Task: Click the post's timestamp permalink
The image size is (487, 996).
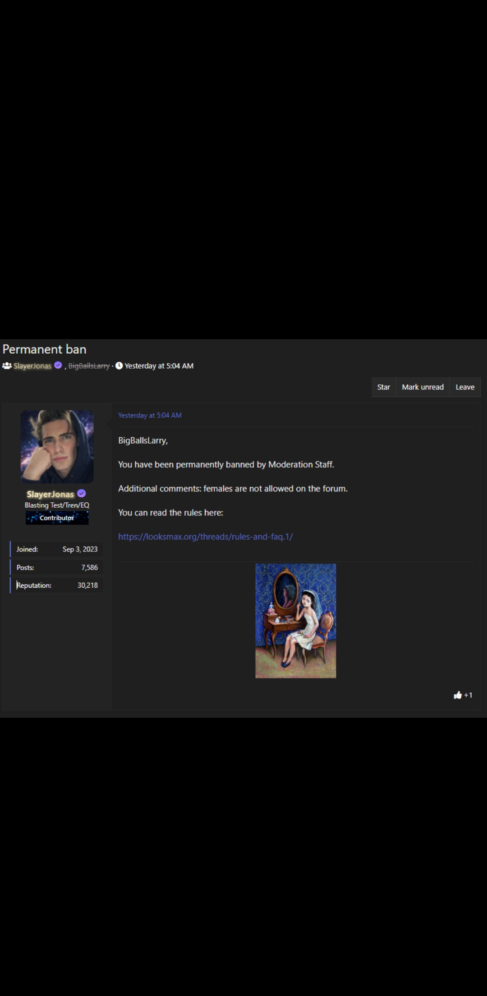Action: point(150,415)
